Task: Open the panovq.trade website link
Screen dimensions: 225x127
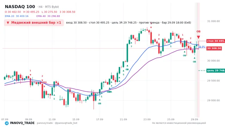Action: 45,123
